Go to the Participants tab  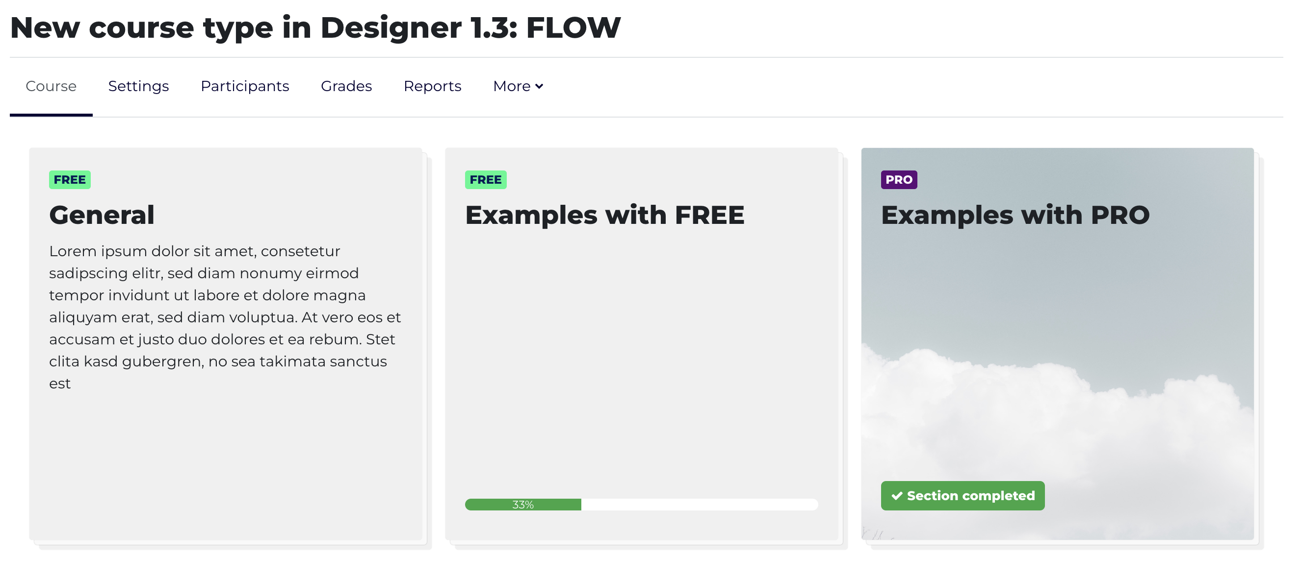tap(245, 86)
